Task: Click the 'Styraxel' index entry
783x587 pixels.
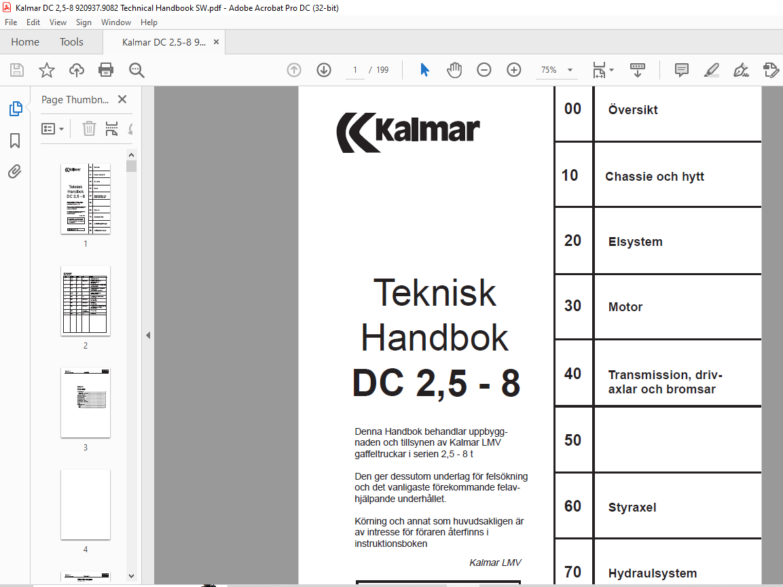Action: pyautogui.click(x=632, y=507)
